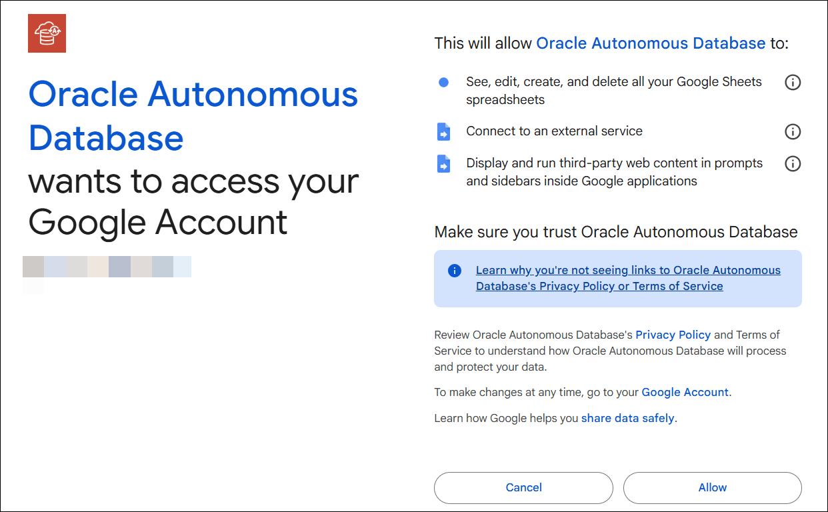Click the blue info icon in the notice banner
Screen dimensions: 828x512
454,271
